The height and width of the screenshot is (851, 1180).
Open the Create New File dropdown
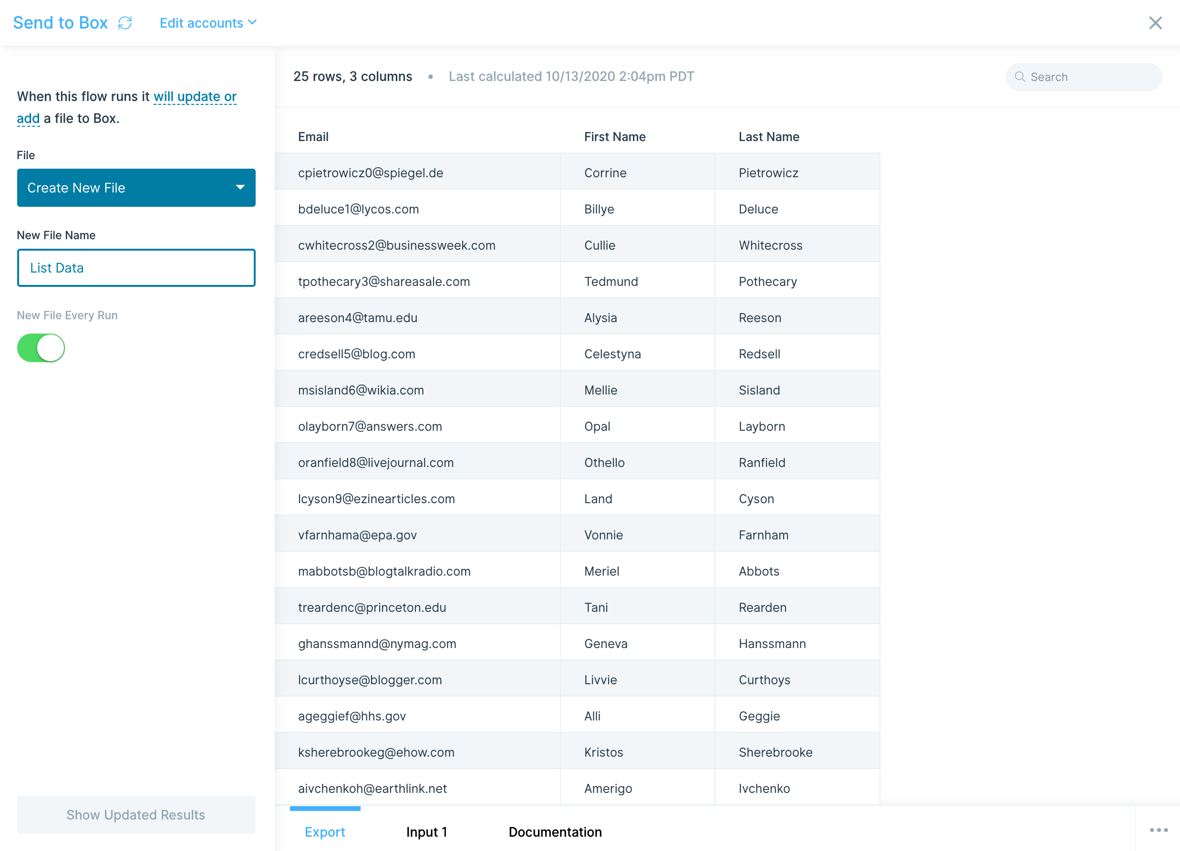pos(136,188)
